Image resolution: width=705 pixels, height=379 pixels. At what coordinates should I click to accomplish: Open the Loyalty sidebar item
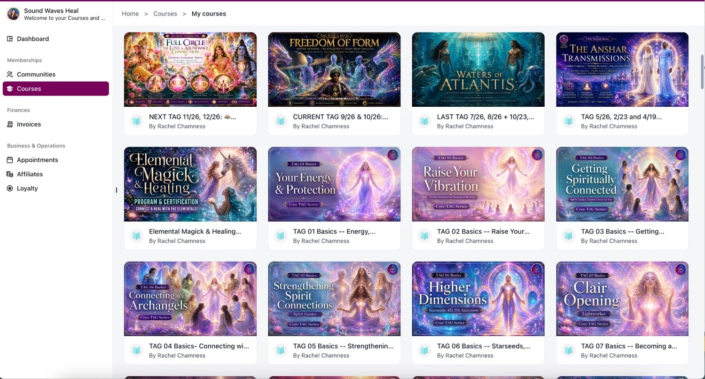pos(56,189)
